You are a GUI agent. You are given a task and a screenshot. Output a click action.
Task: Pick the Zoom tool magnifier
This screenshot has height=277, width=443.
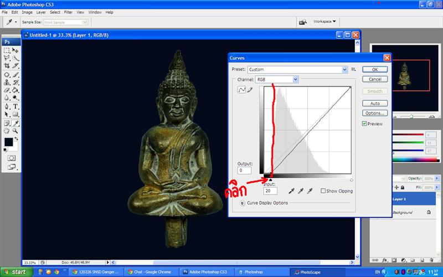tap(16, 131)
